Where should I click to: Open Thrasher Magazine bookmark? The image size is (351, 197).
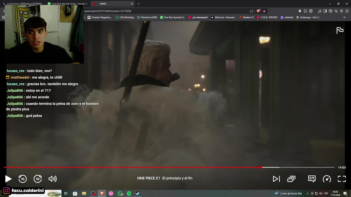(x=100, y=18)
